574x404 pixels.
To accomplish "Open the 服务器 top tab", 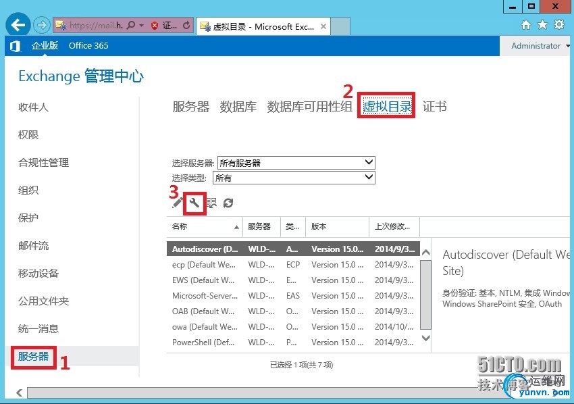I will (190, 107).
